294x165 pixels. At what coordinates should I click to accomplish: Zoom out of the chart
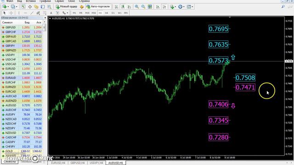(x=143, y=7)
